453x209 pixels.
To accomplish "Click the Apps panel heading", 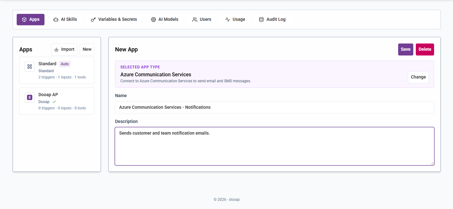I will (26, 49).
